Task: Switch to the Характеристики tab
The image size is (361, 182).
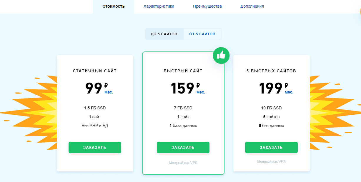Action: pos(159,6)
